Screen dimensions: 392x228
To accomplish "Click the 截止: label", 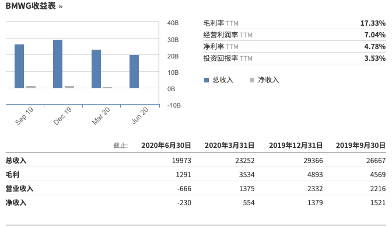I will 121,146.
